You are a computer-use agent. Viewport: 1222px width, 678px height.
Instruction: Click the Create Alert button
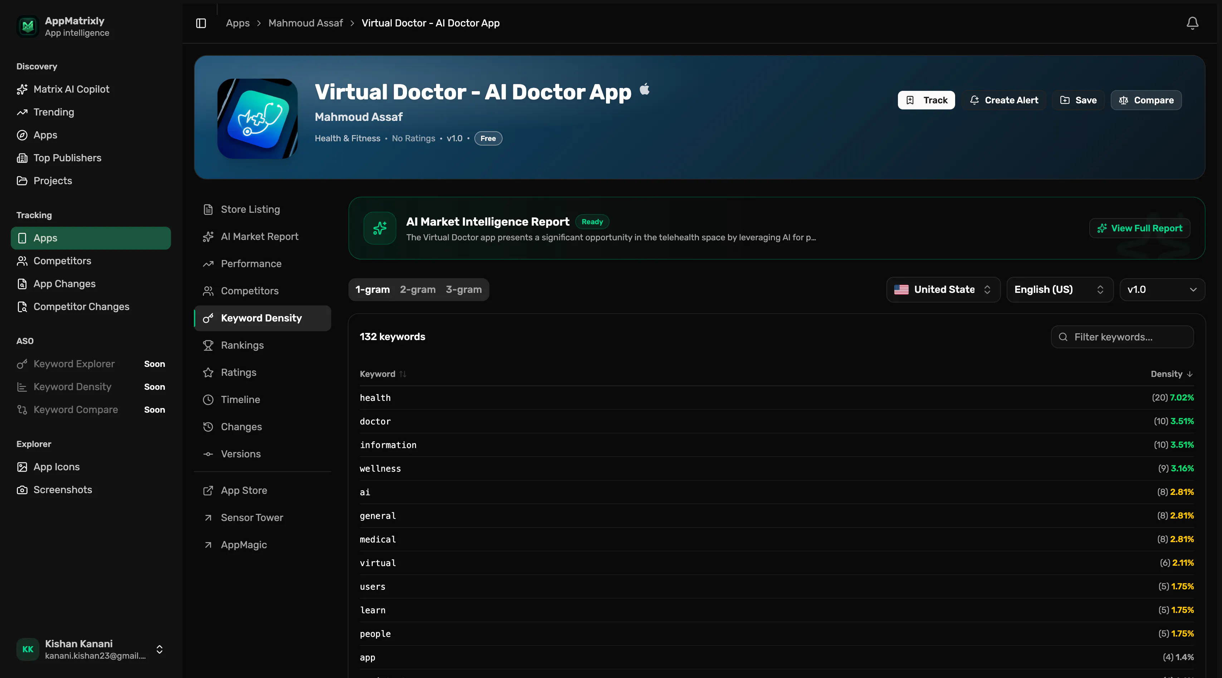pyautogui.click(x=1004, y=100)
